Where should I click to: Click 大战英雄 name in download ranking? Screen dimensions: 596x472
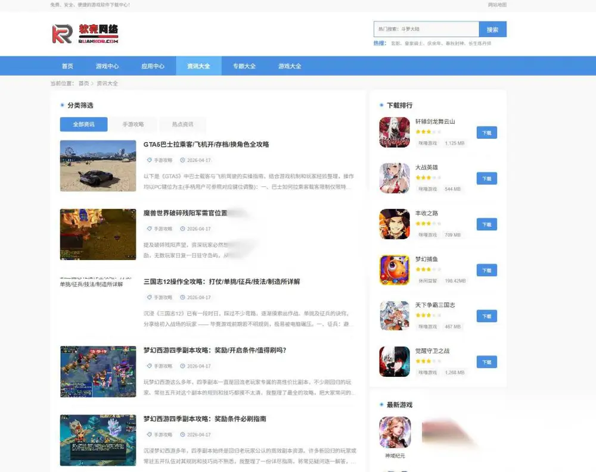click(427, 167)
